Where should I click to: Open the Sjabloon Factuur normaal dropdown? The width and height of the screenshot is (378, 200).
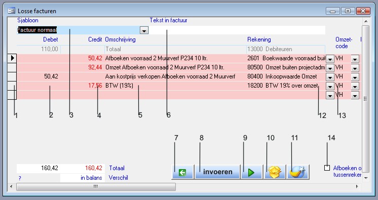144,30
